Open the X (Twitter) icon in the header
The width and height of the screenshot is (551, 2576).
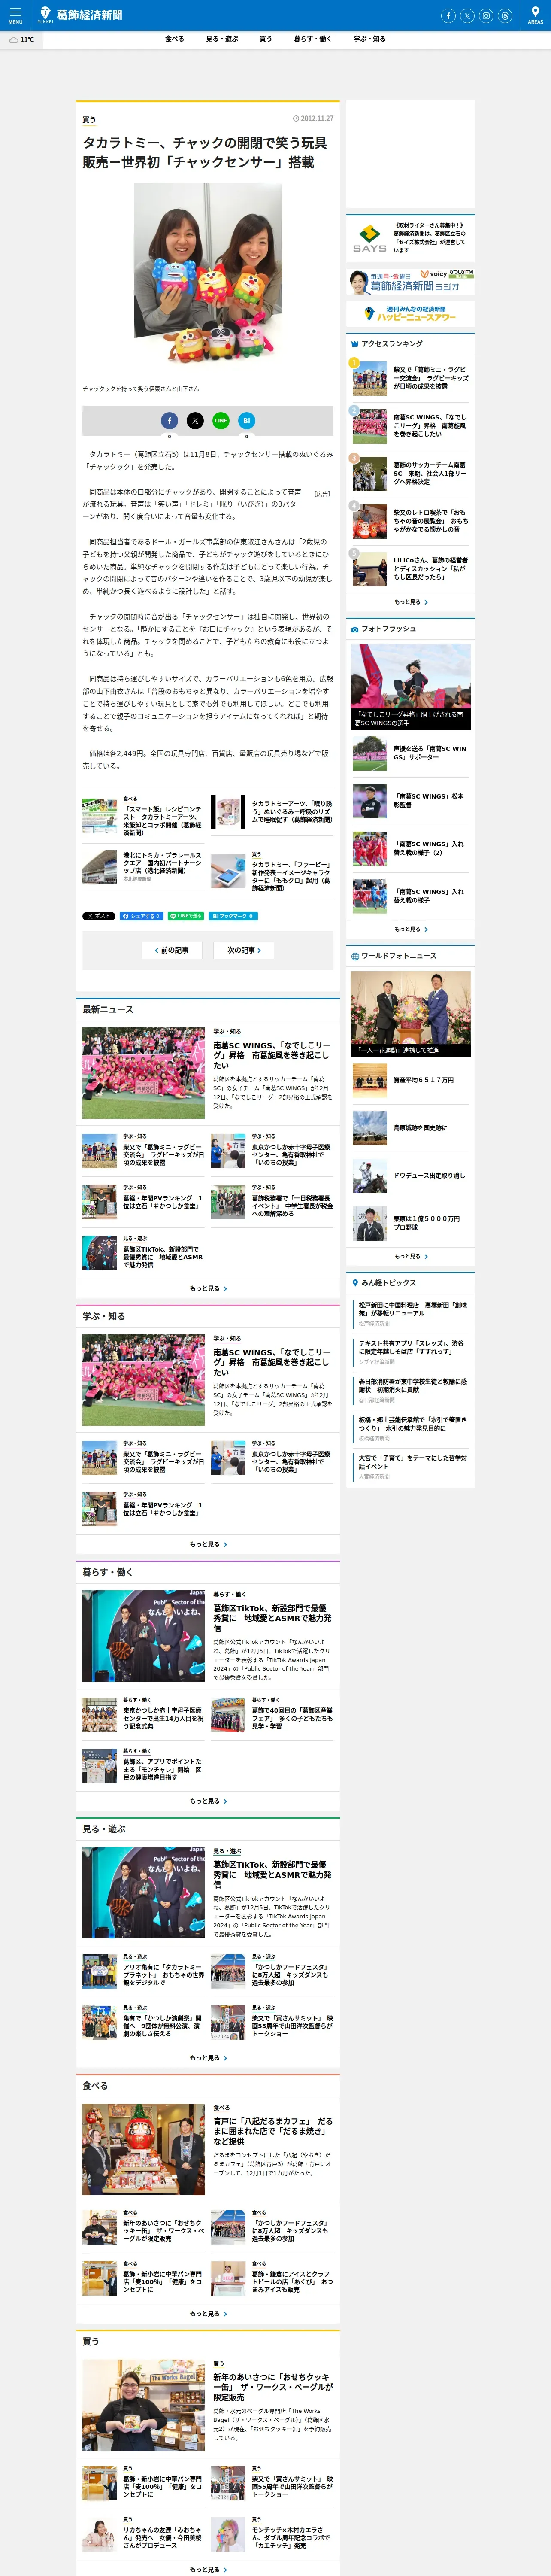[x=467, y=15]
